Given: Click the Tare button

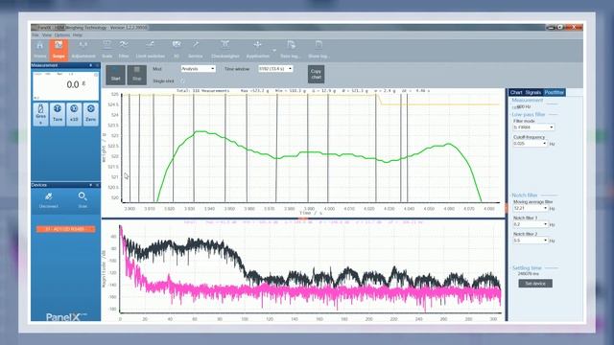Looking at the screenshot, I should tap(58, 114).
